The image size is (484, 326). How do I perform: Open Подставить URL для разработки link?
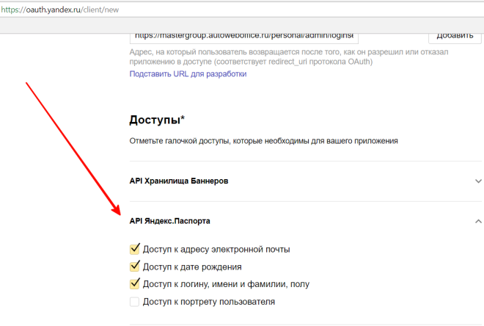(x=188, y=74)
